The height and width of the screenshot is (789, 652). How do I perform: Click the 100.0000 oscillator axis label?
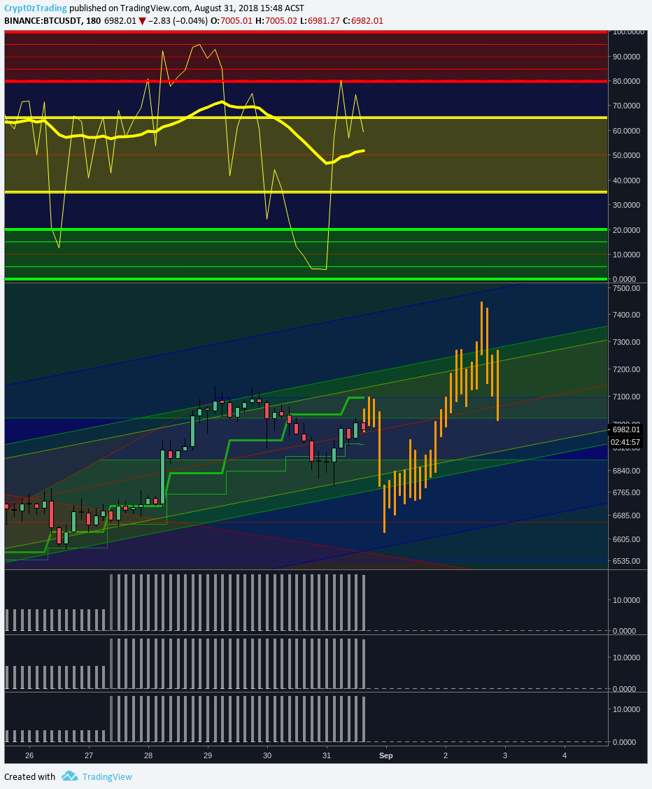[628, 31]
